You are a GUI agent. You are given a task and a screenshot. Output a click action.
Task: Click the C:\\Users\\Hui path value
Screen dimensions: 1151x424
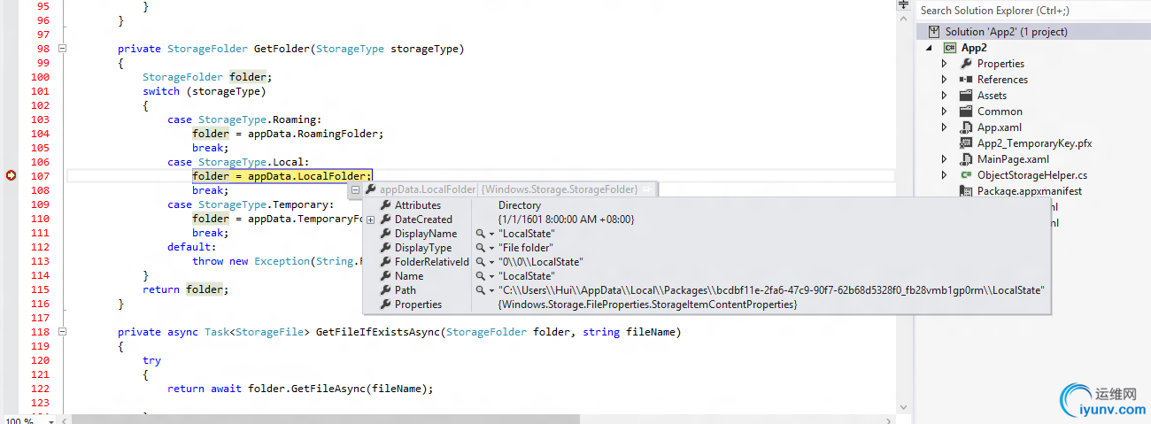[x=772, y=290]
